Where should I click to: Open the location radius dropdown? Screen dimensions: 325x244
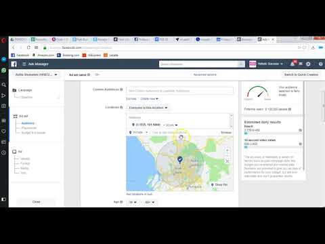tap(171, 125)
